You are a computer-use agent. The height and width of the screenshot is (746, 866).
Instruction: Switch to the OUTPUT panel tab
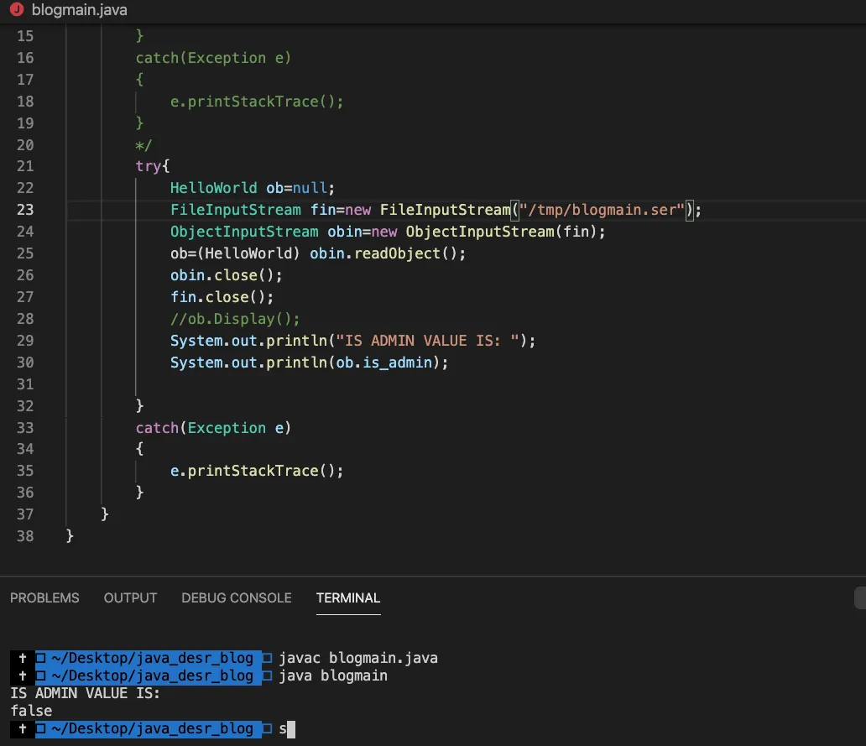point(130,598)
